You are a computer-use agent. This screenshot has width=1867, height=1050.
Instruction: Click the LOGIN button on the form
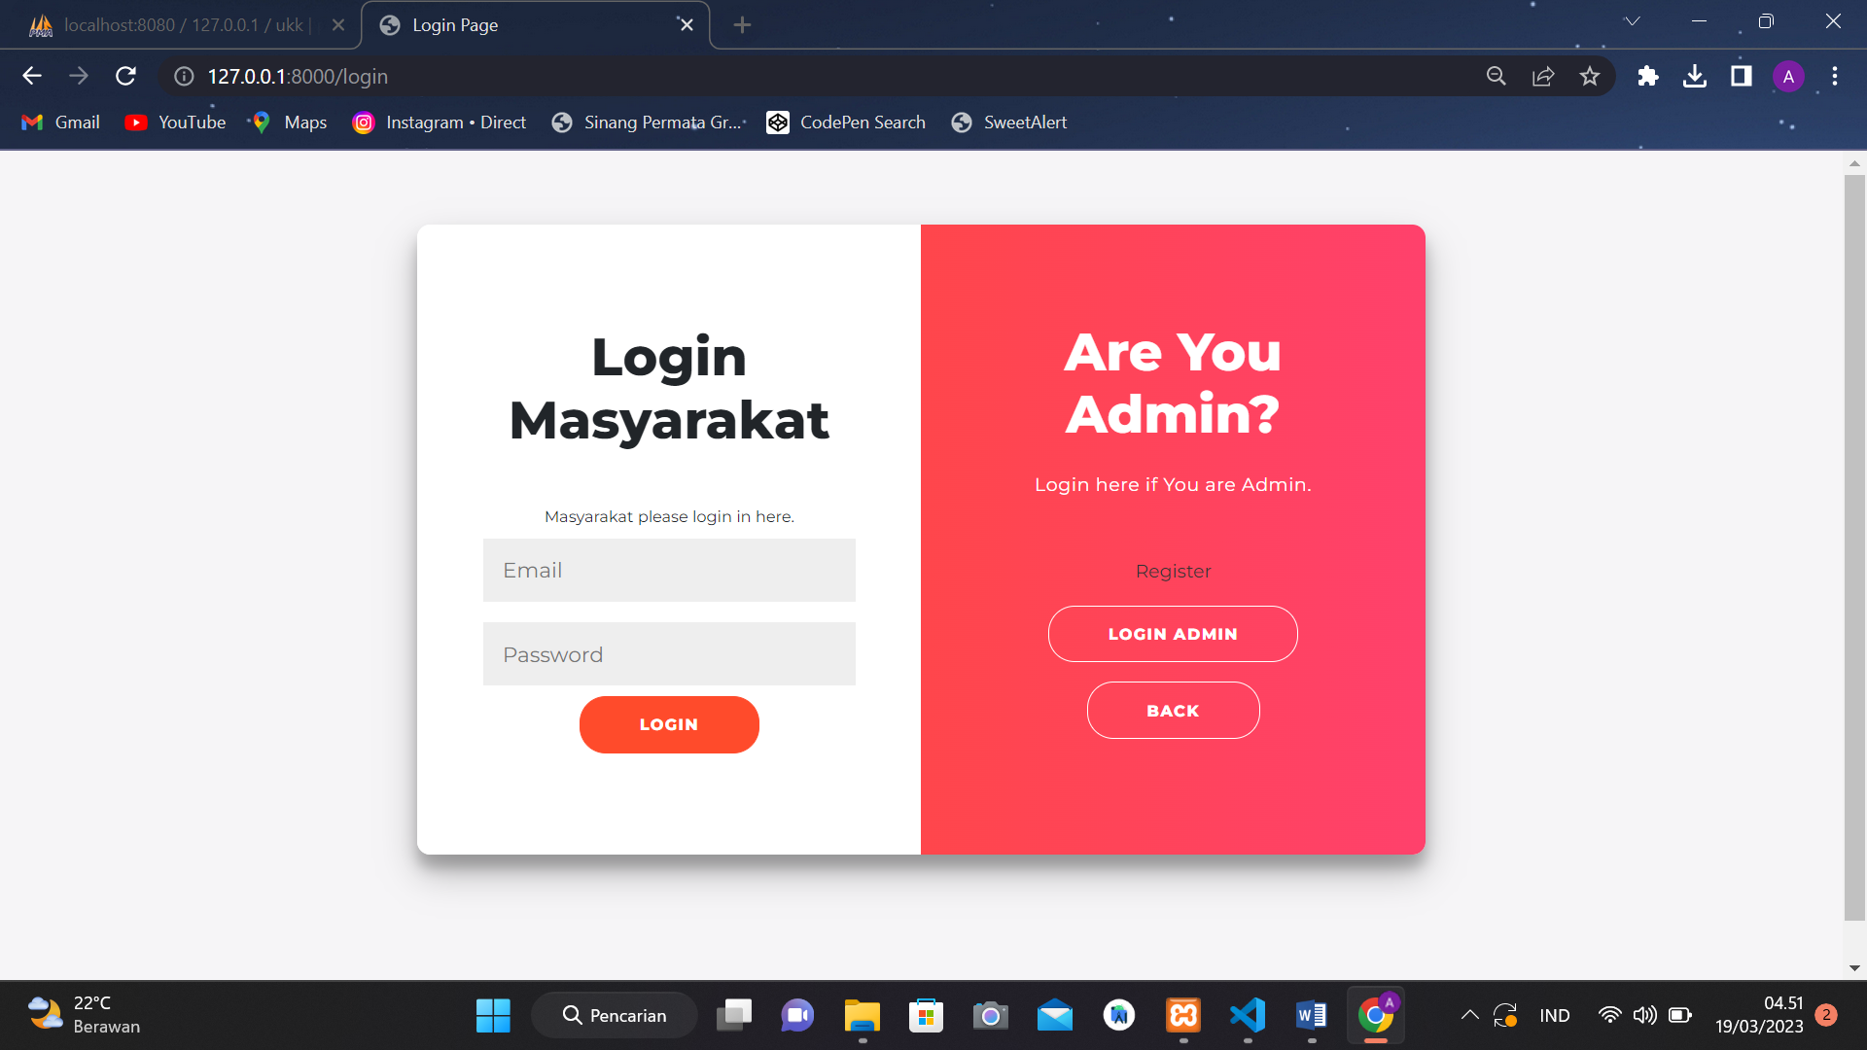(668, 724)
